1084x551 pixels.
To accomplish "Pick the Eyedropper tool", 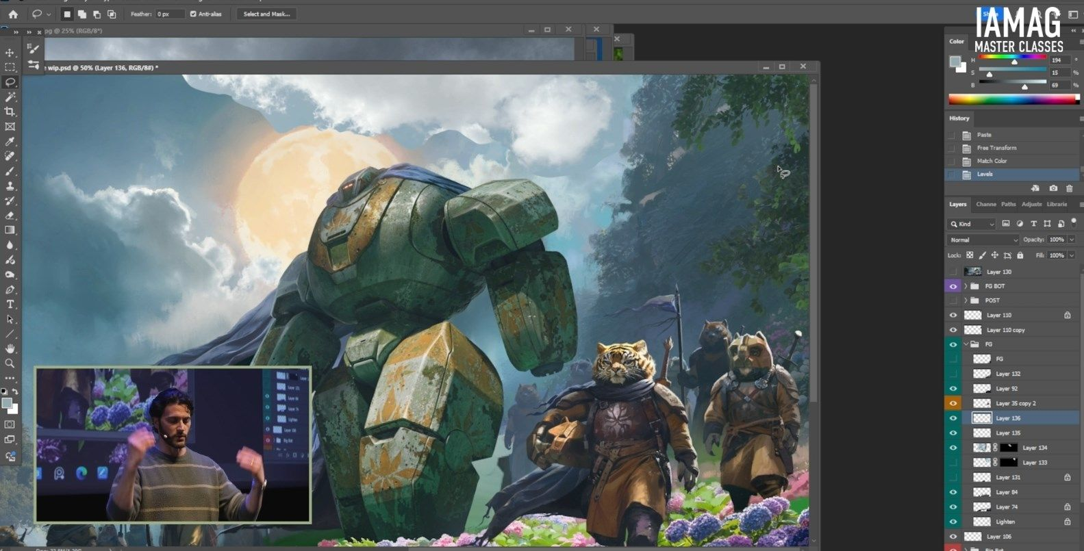I will click(10, 142).
